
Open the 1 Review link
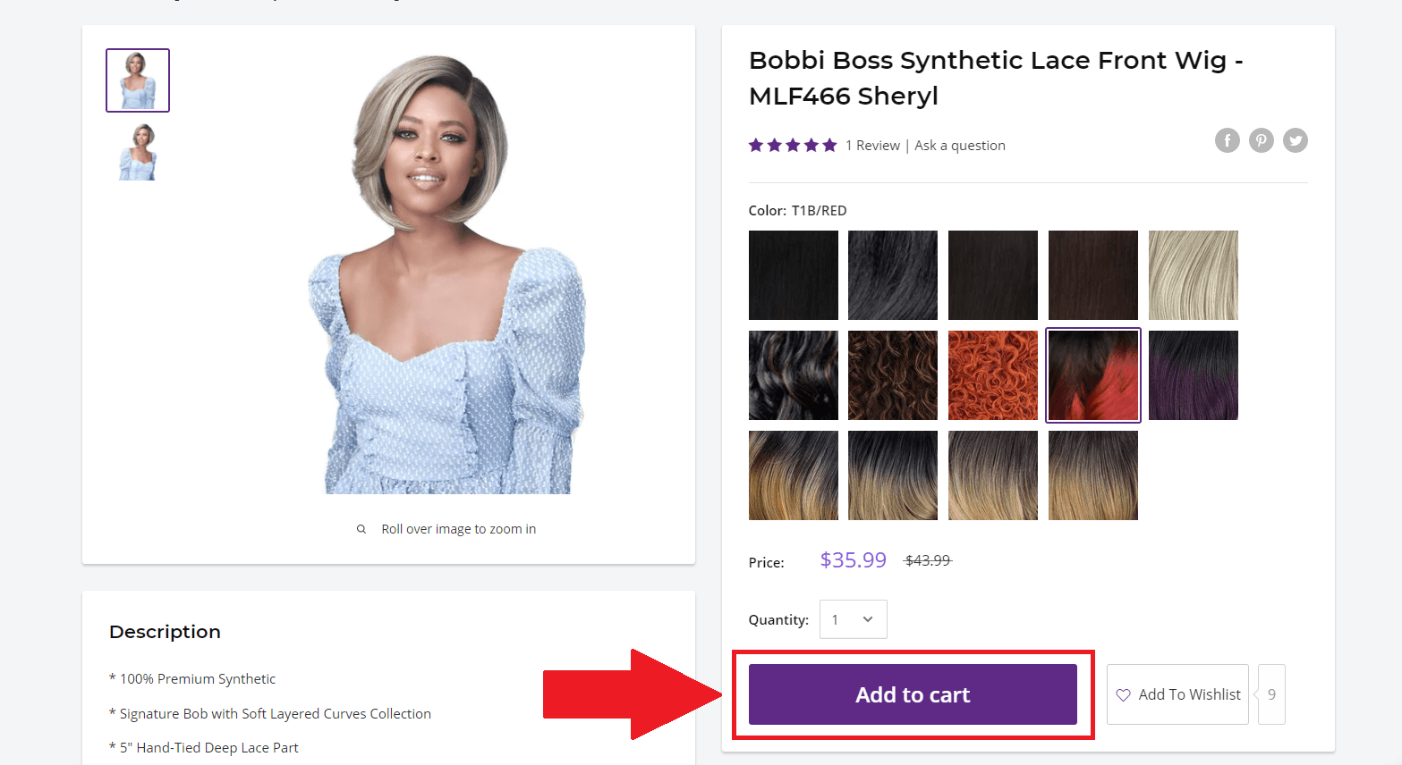coord(872,146)
